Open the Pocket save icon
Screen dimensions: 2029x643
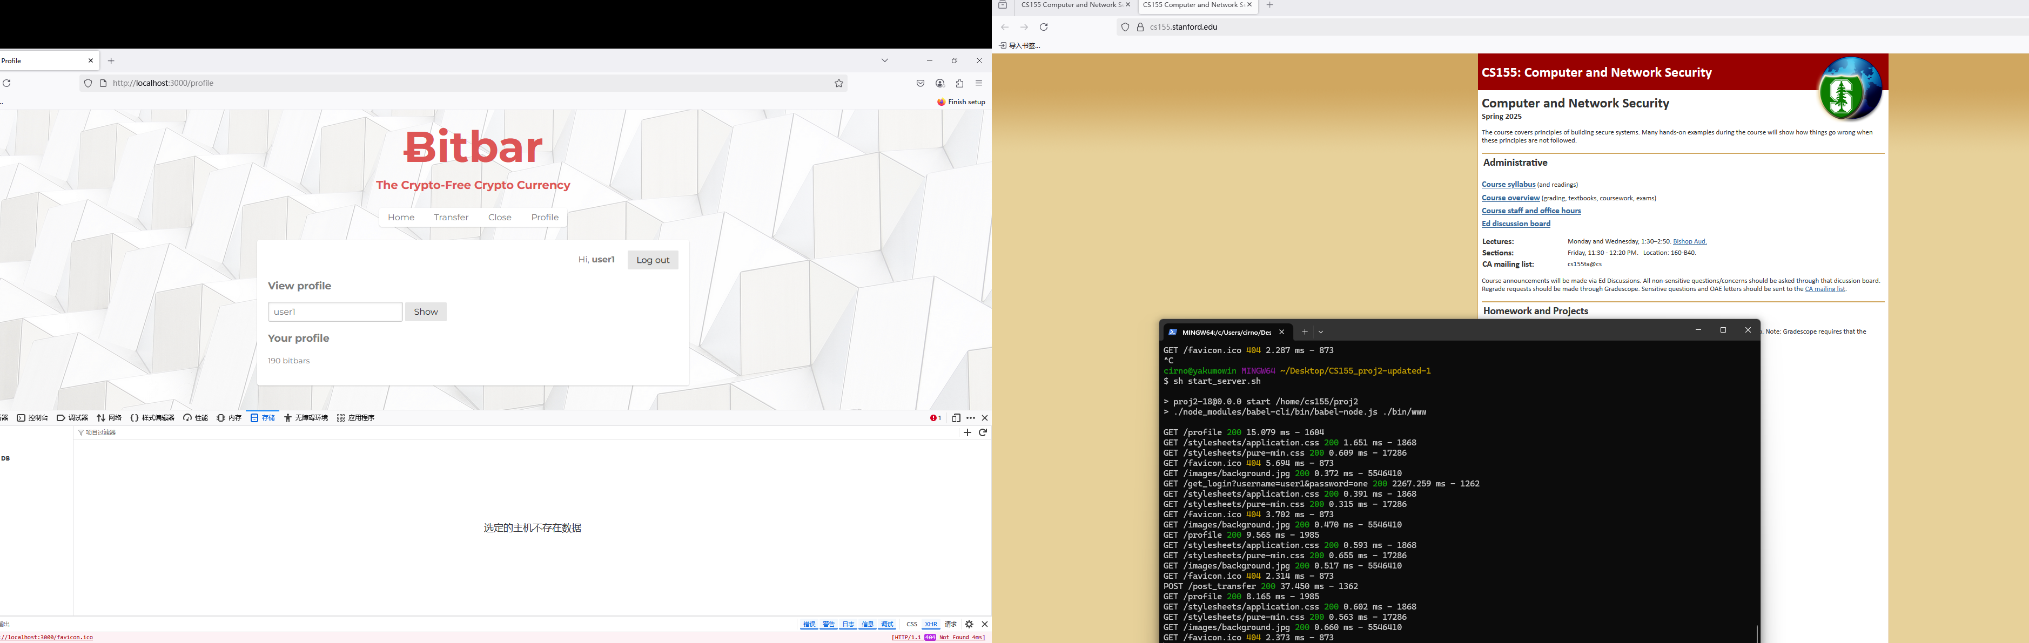[920, 83]
